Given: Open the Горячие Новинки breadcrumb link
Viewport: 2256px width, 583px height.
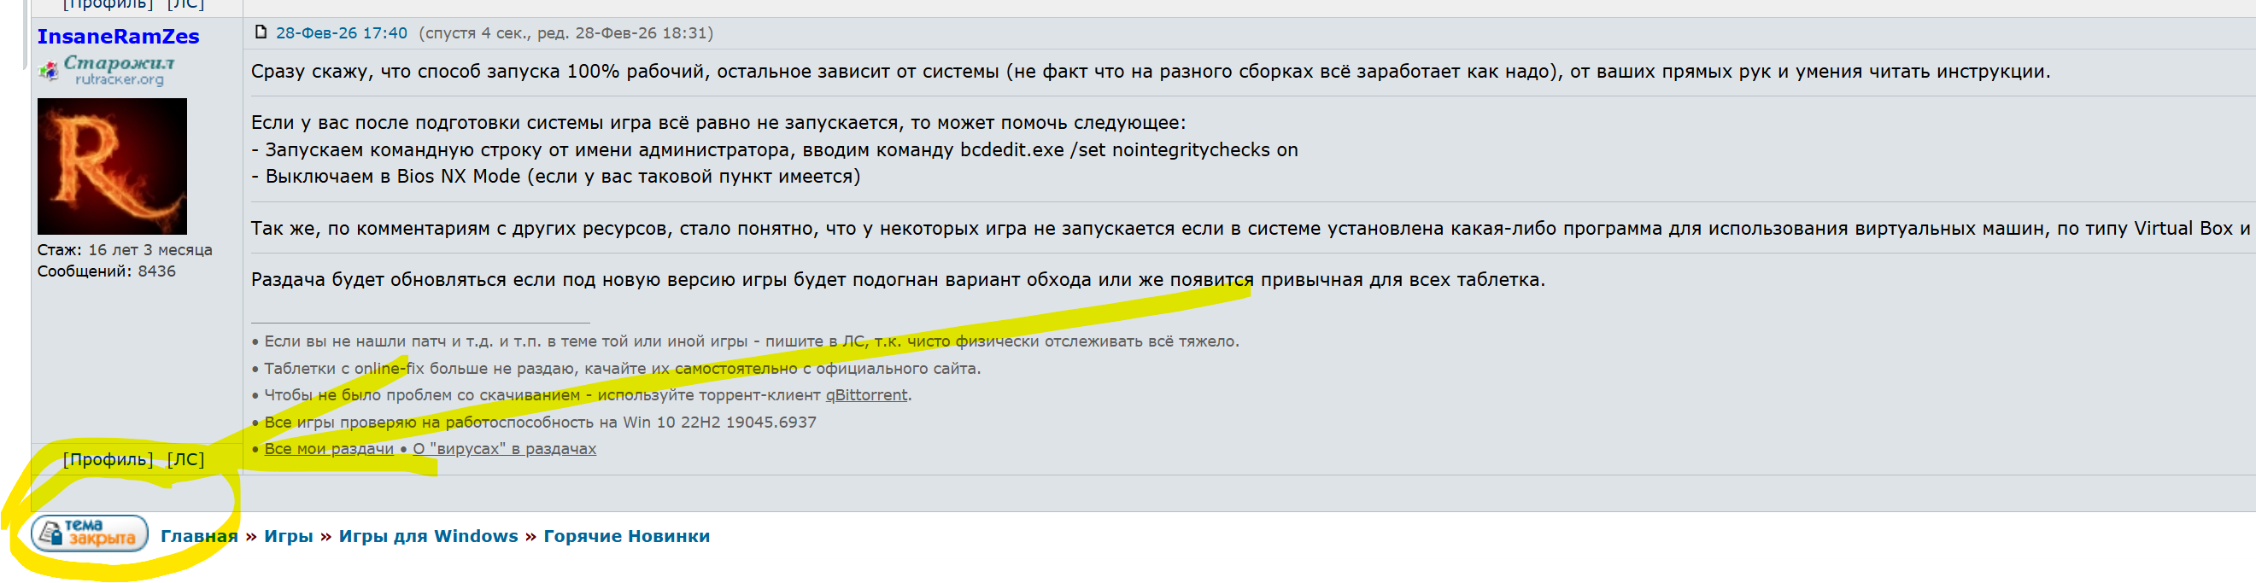Looking at the screenshot, I should tap(626, 537).
